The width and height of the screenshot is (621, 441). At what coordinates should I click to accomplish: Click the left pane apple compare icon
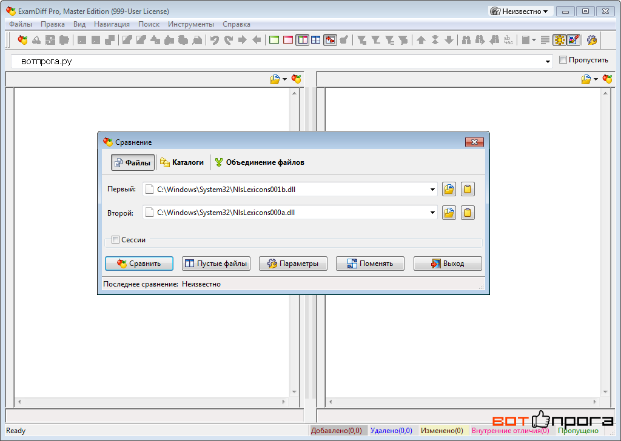click(x=296, y=79)
